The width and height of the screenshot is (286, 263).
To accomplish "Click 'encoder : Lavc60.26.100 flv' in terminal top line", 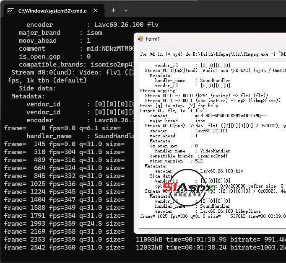I will pyautogui.click(x=93, y=25).
